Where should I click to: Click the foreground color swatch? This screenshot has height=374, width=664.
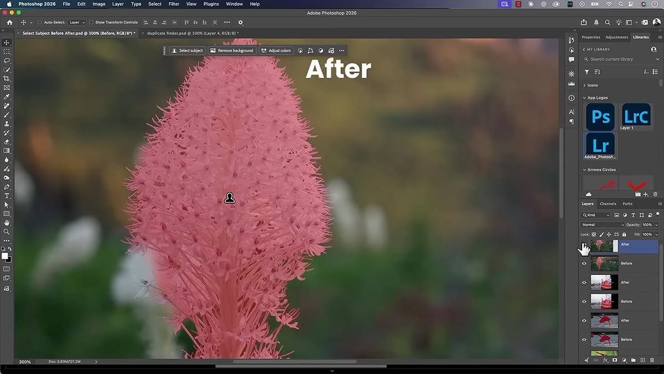pos(5,256)
